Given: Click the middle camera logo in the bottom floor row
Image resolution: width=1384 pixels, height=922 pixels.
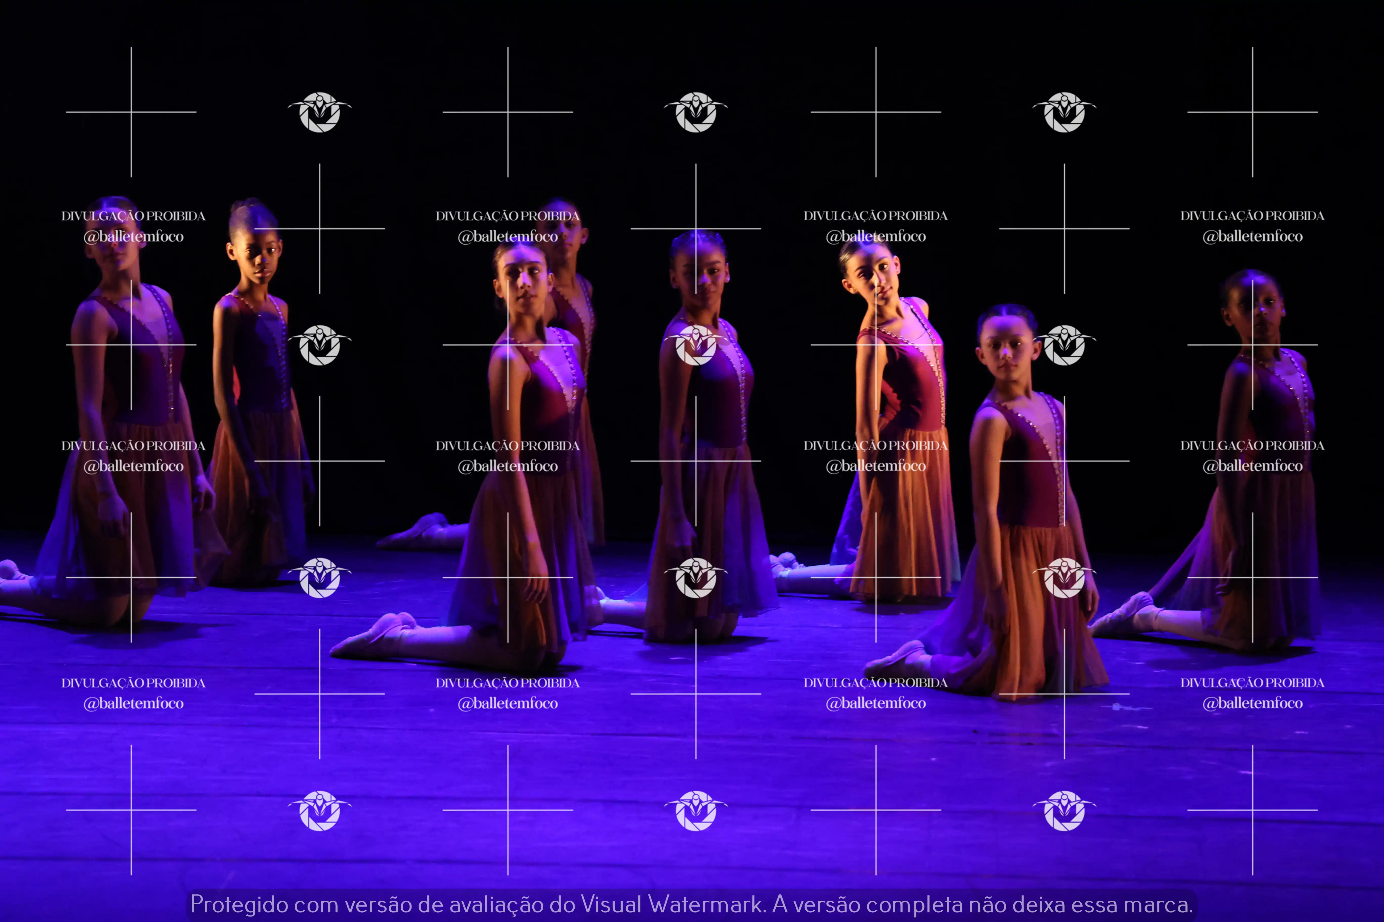Looking at the screenshot, I should [696, 810].
